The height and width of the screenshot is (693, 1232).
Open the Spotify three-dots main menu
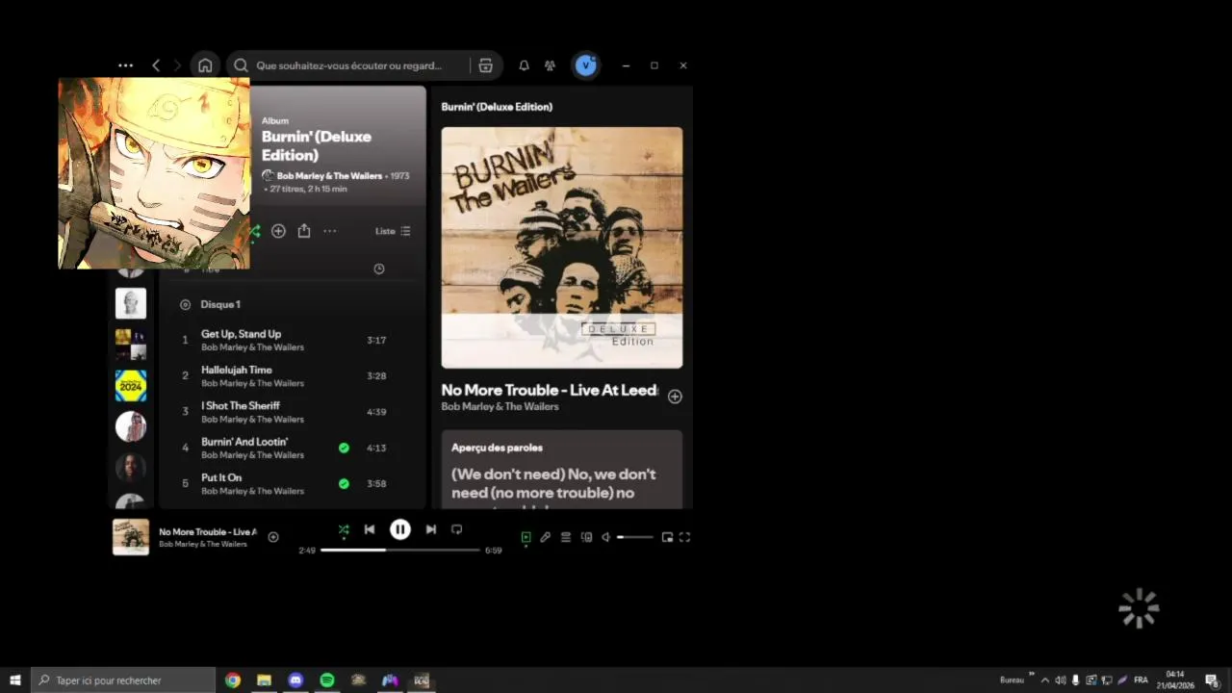125,65
